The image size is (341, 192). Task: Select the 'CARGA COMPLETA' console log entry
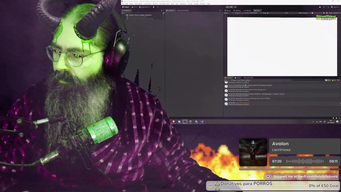click(282, 86)
